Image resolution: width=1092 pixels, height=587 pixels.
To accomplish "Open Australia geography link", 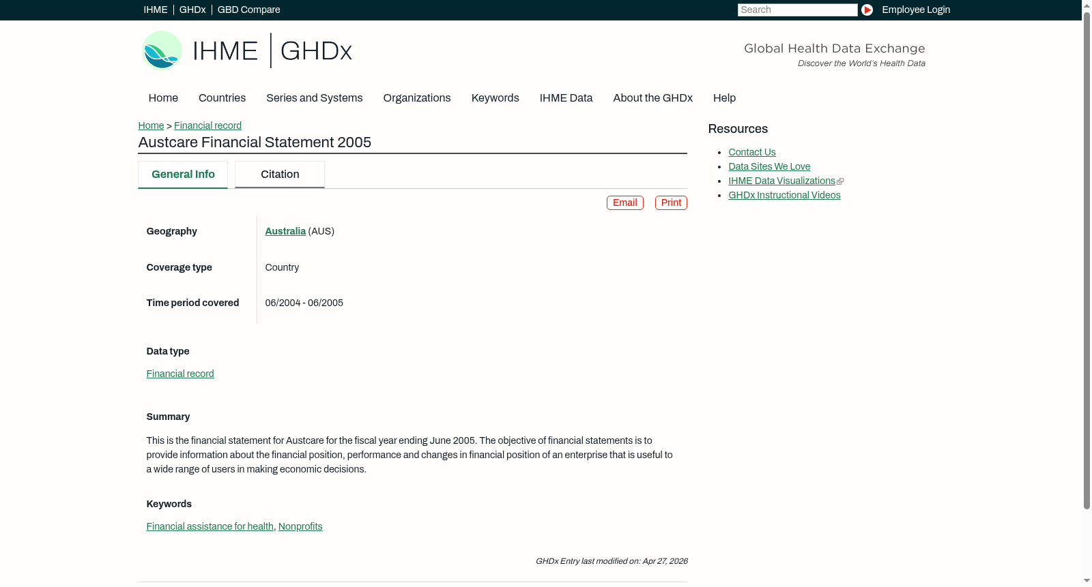I will tap(285, 231).
